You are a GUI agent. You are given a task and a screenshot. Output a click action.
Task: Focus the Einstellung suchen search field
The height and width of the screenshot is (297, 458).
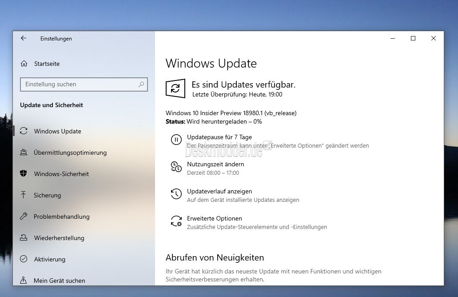pos(84,84)
